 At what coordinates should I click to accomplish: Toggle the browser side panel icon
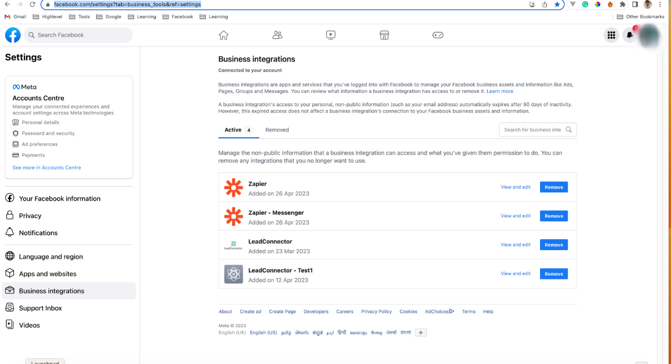click(x=635, y=4)
